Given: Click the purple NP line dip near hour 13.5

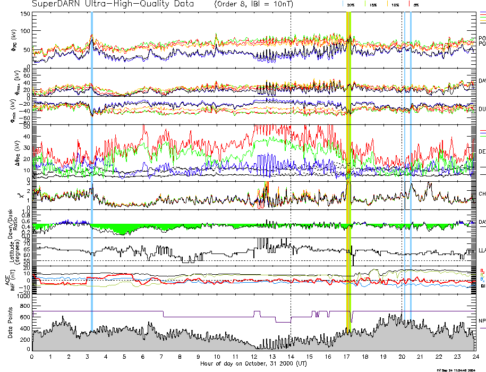Looking at the screenshot, I should pos(283,322).
